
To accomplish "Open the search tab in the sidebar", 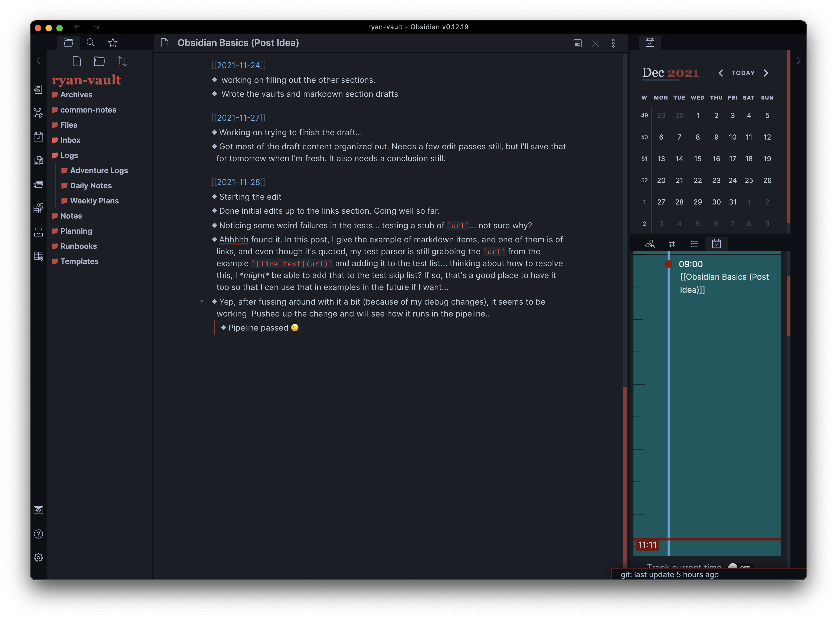I will tap(90, 43).
